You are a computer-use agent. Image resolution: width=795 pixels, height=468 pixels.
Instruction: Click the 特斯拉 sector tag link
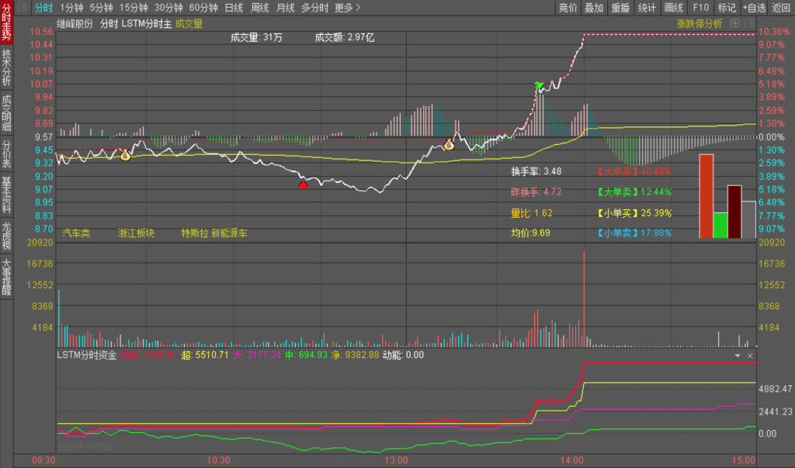[195, 232]
